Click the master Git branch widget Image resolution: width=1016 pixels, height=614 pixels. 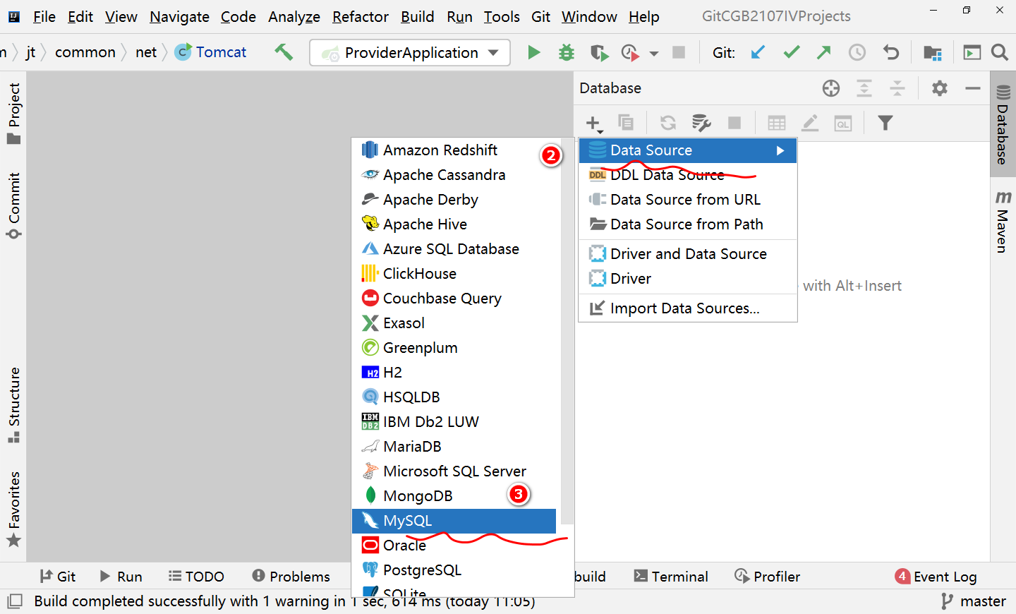tap(973, 601)
